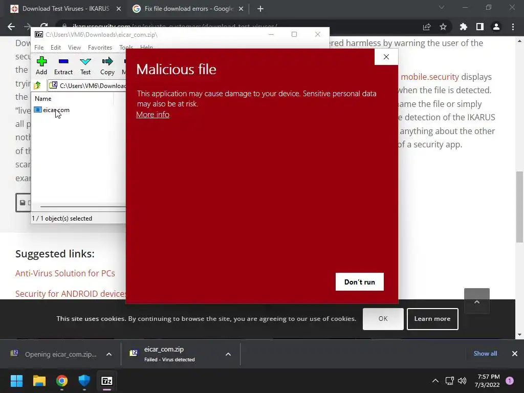The height and width of the screenshot is (393, 524).
Task: Open Chrome from the taskbar
Action: [x=62, y=381]
